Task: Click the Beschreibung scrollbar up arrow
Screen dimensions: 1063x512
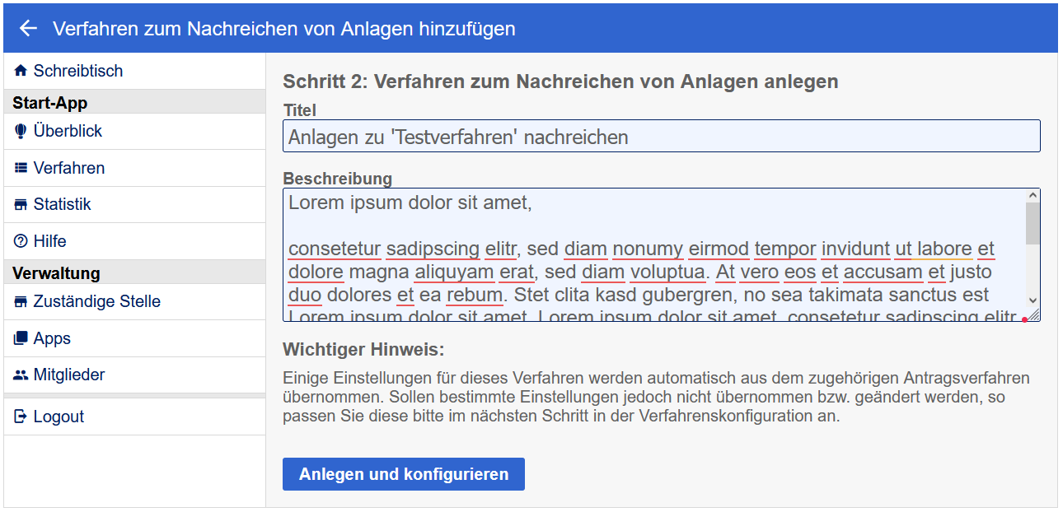Action: pyautogui.click(x=1033, y=196)
